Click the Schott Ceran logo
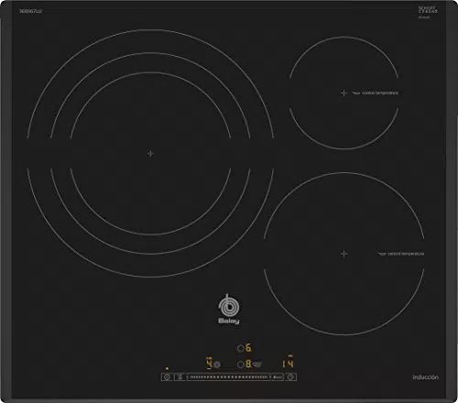Image resolution: width=458 pixels, height=403 pixels. tap(428, 10)
